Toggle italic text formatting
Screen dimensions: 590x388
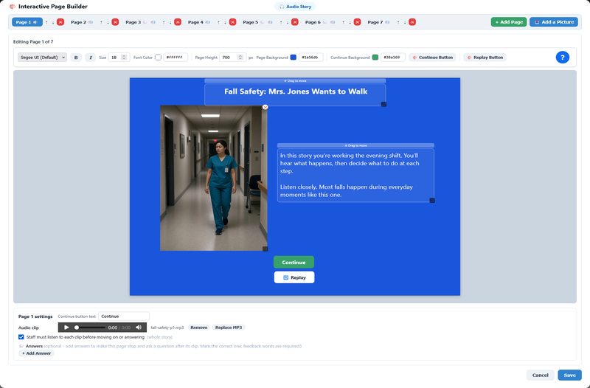(90, 58)
